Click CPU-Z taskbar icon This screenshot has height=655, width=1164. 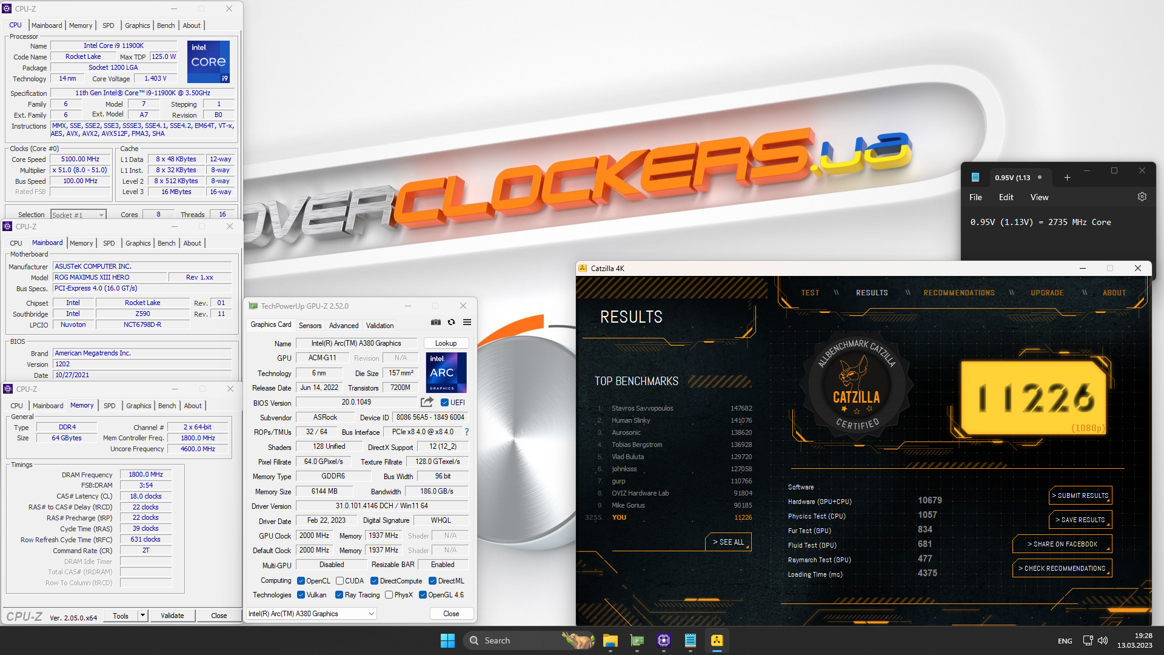pyautogui.click(x=663, y=640)
